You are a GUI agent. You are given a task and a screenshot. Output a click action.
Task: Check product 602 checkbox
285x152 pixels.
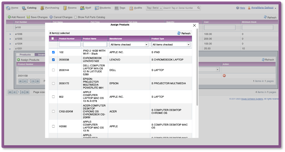click(53, 97)
